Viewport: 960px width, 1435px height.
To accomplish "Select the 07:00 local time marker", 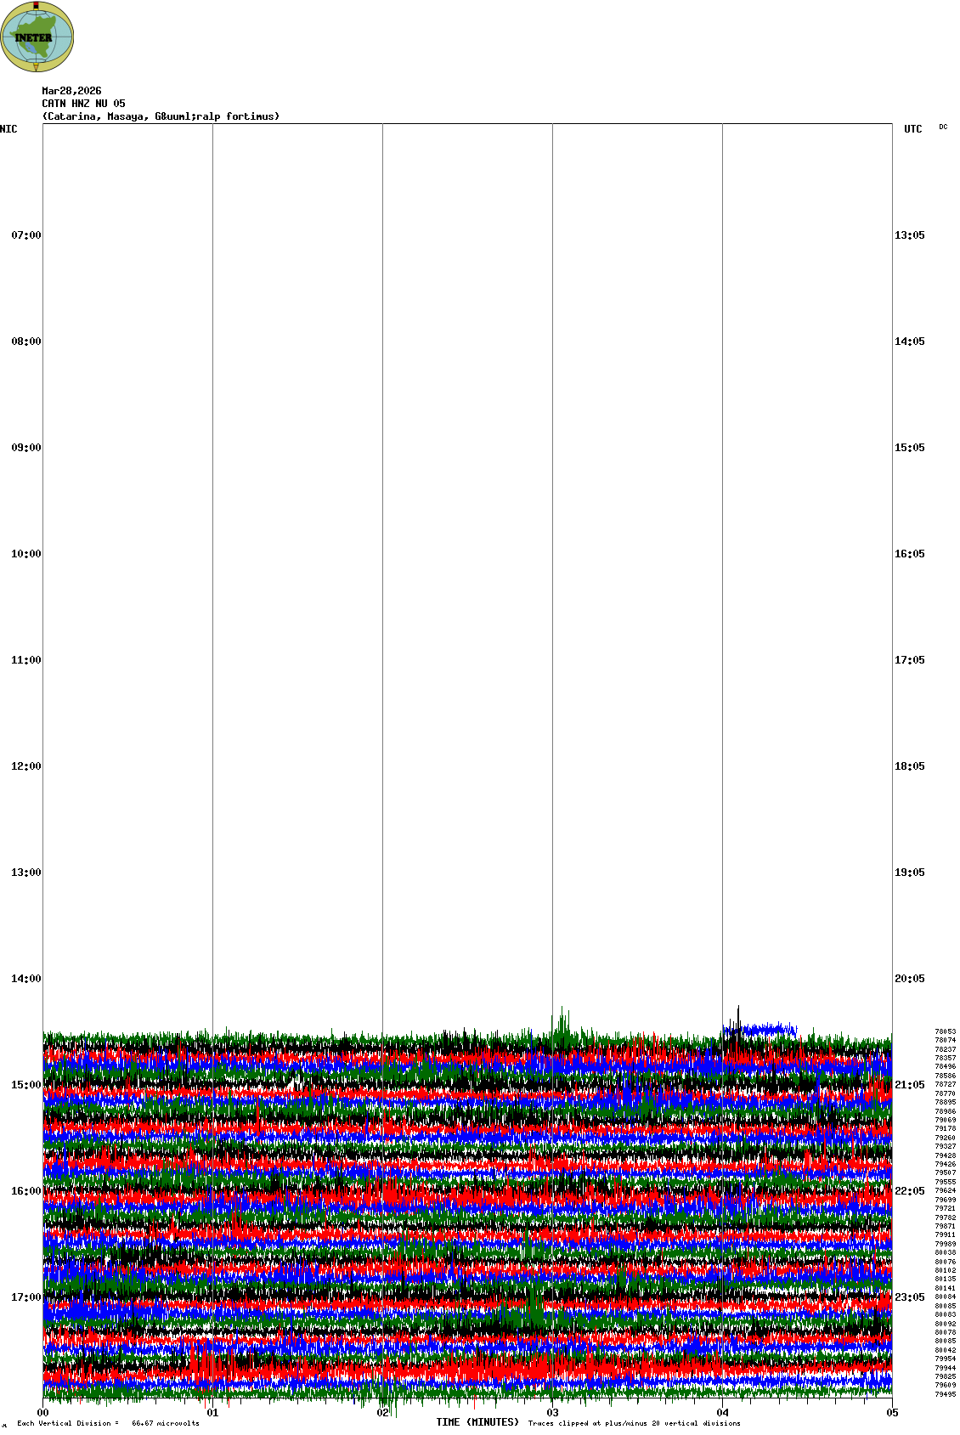I will 25,235.
